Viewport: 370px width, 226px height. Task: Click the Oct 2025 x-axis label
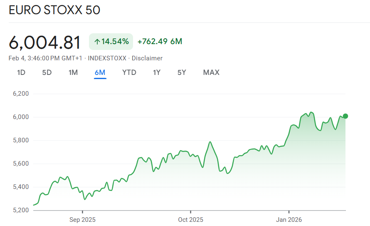190,219
